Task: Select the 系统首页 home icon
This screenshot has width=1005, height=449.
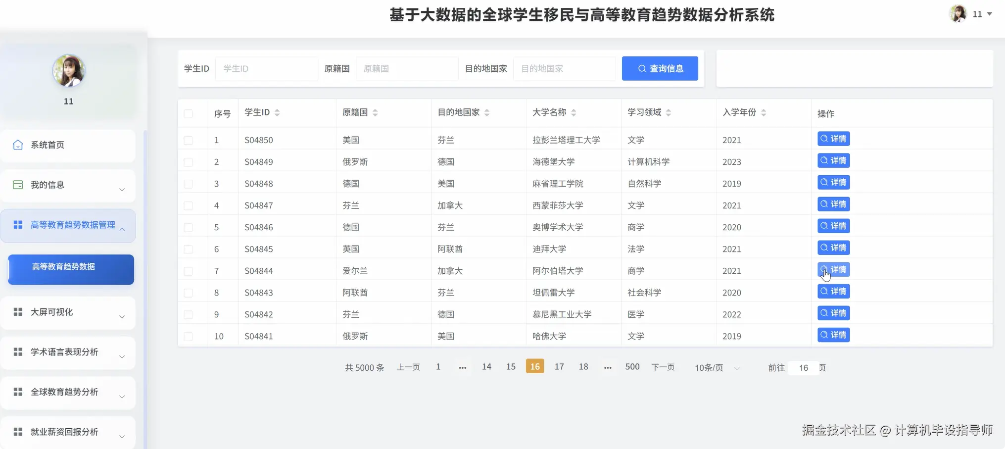Action: pyautogui.click(x=18, y=145)
